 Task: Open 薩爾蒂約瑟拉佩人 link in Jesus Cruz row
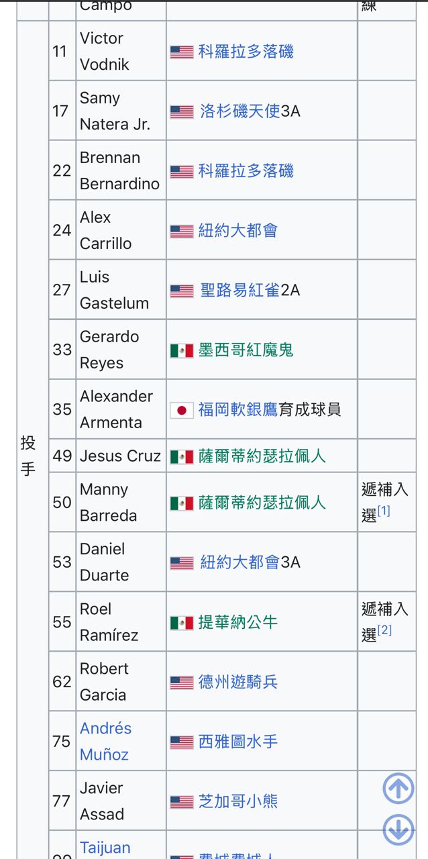pos(262,456)
